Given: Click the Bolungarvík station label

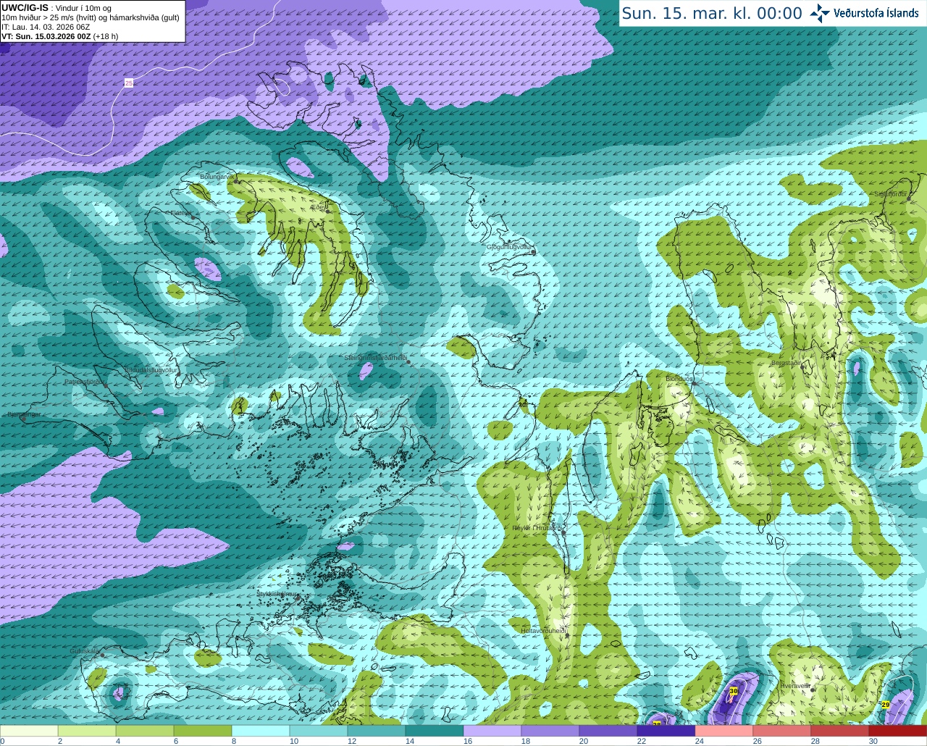Looking at the screenshot, I should (217, 177).
